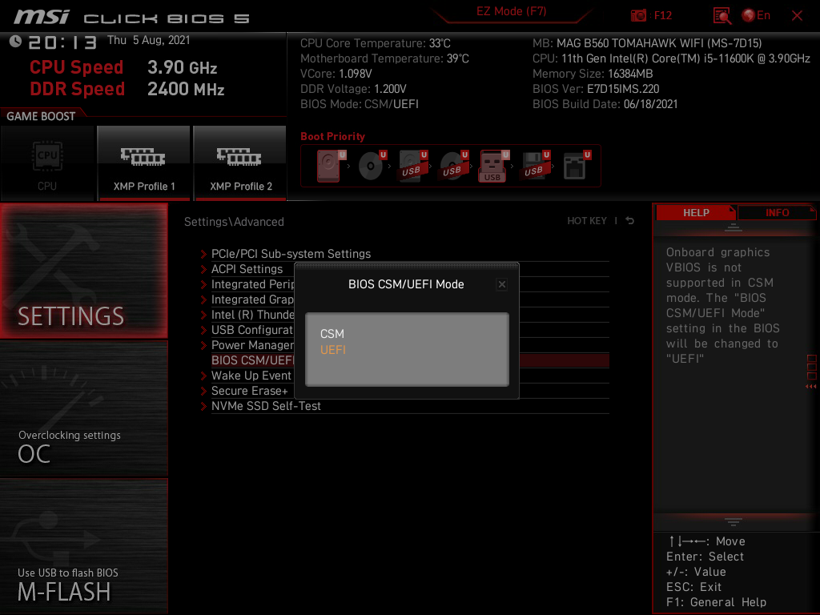Screen dimensions: 820x615
Task: Expand Integrated Peripherals entry
Action: click(x=247, y=284)
